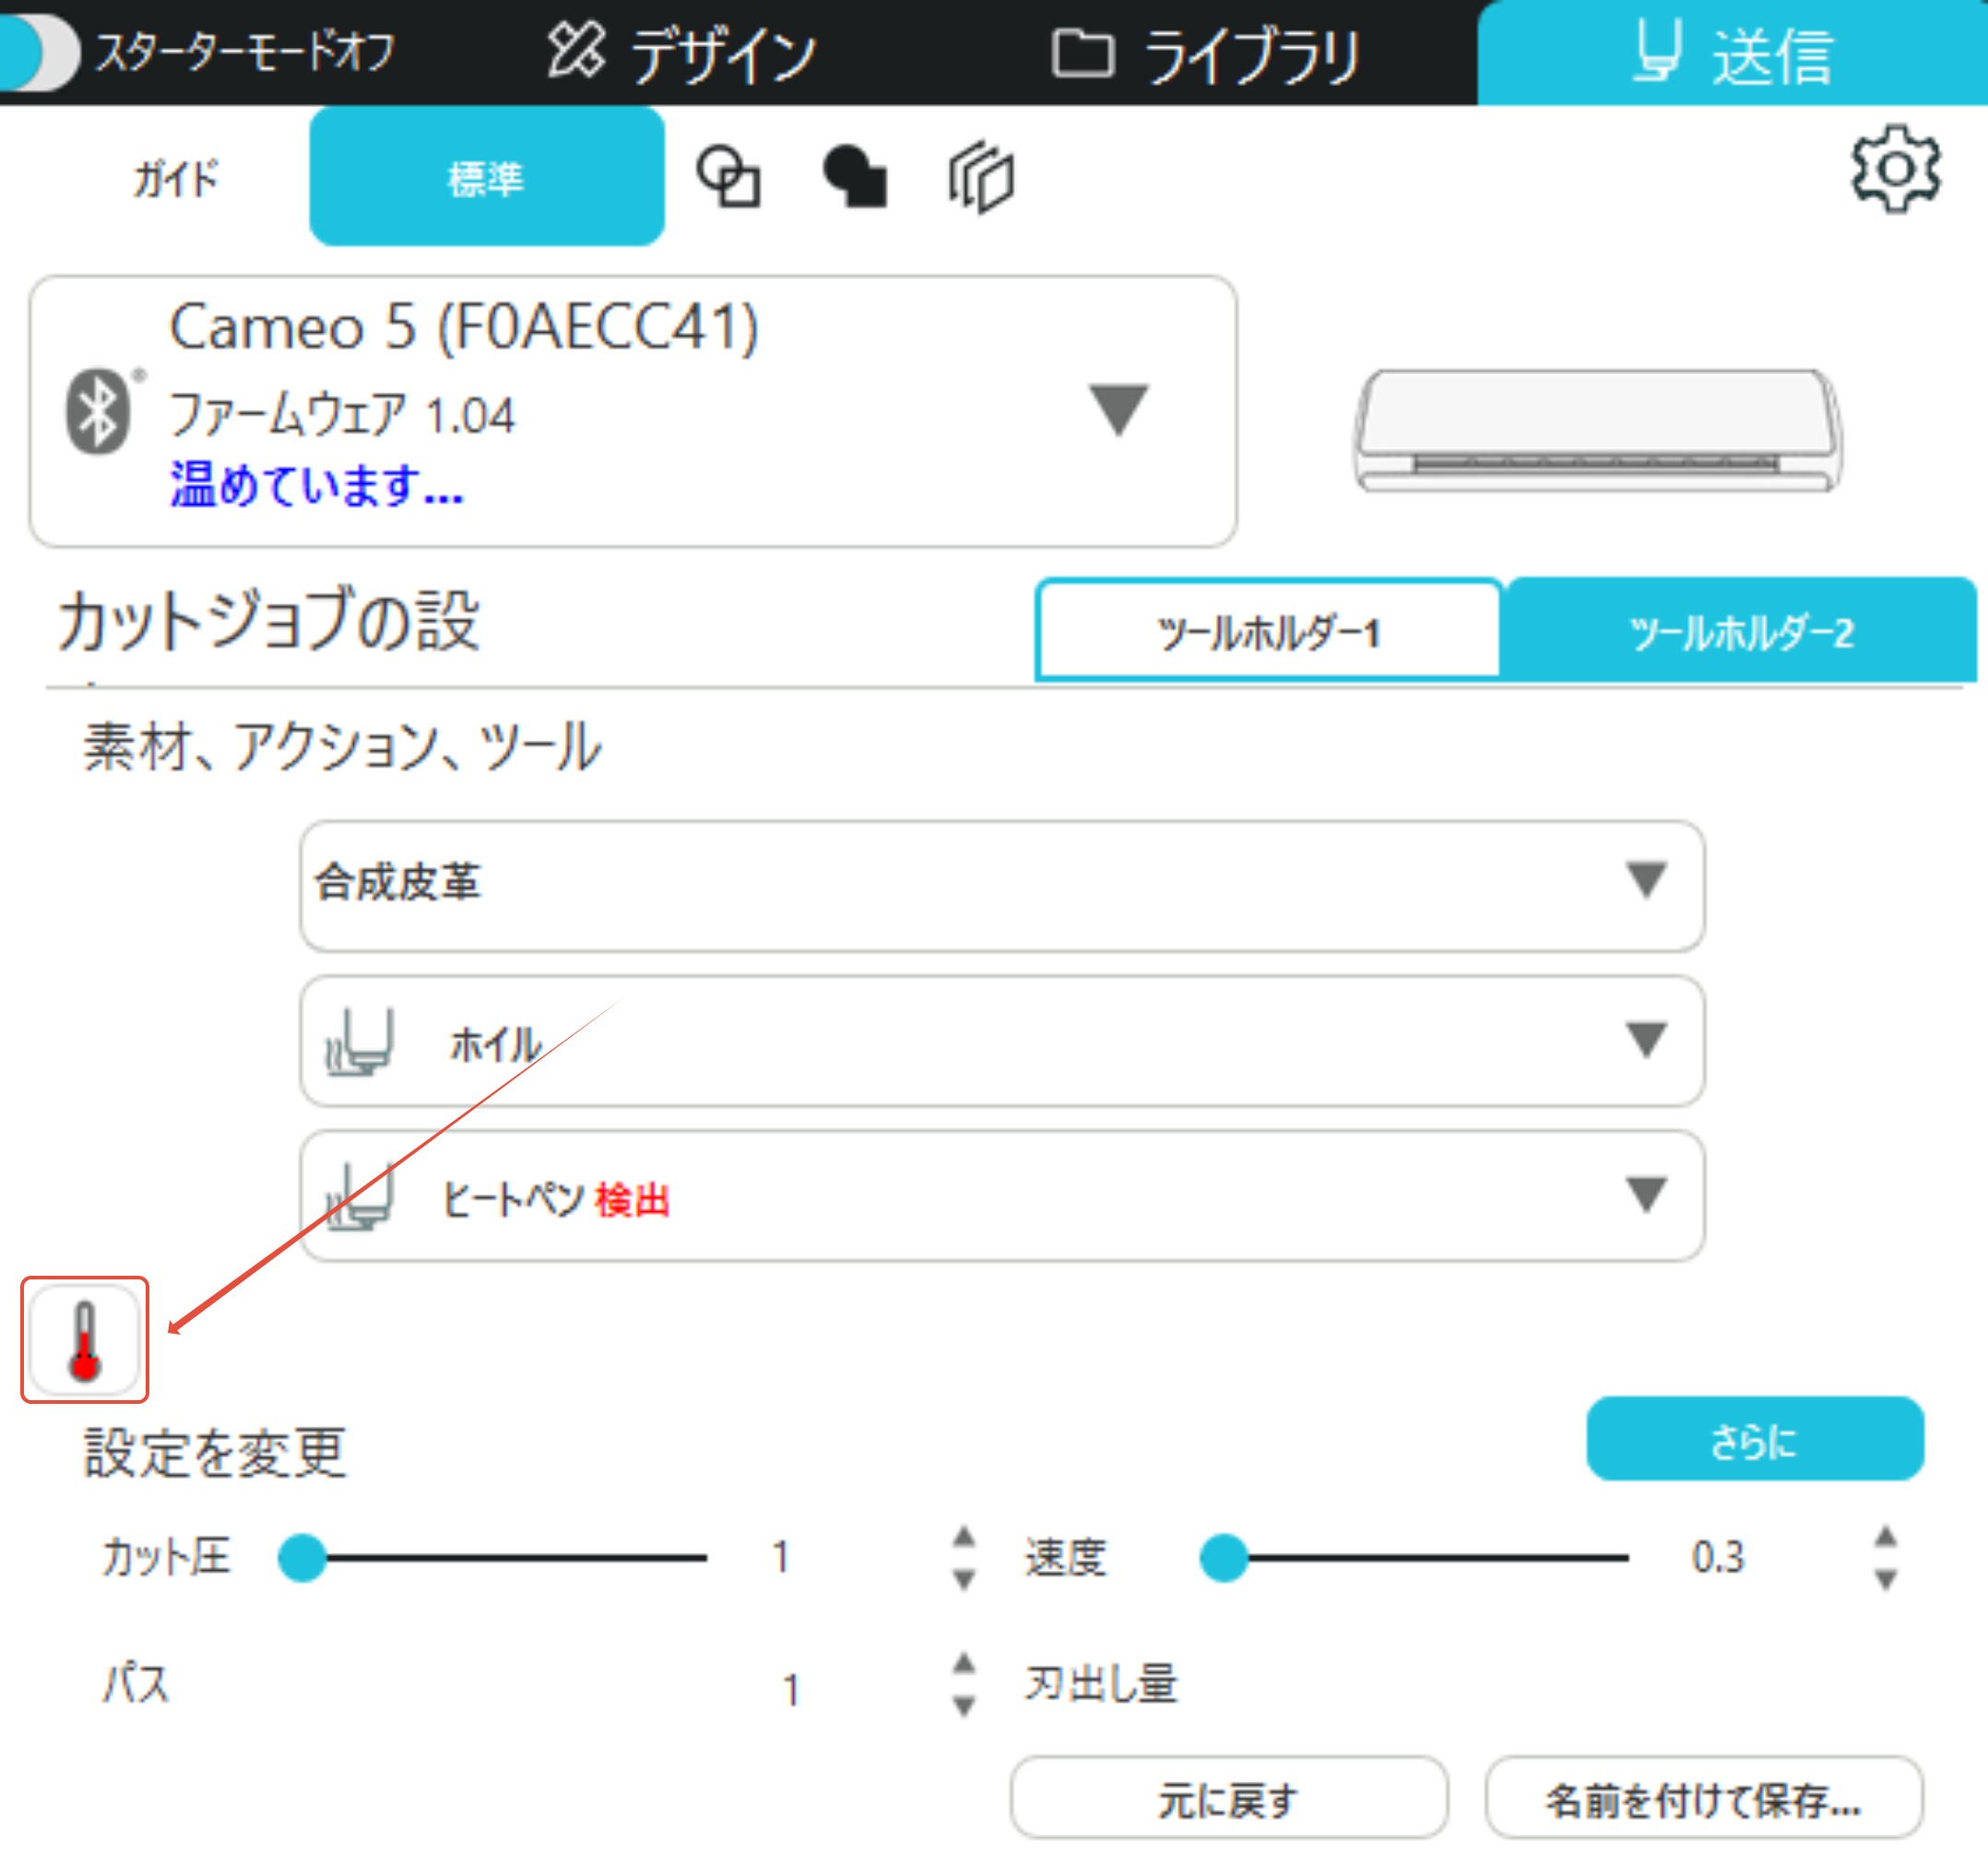
Task: Click the heat pen thermometer icon
Action: (85, 1339)
